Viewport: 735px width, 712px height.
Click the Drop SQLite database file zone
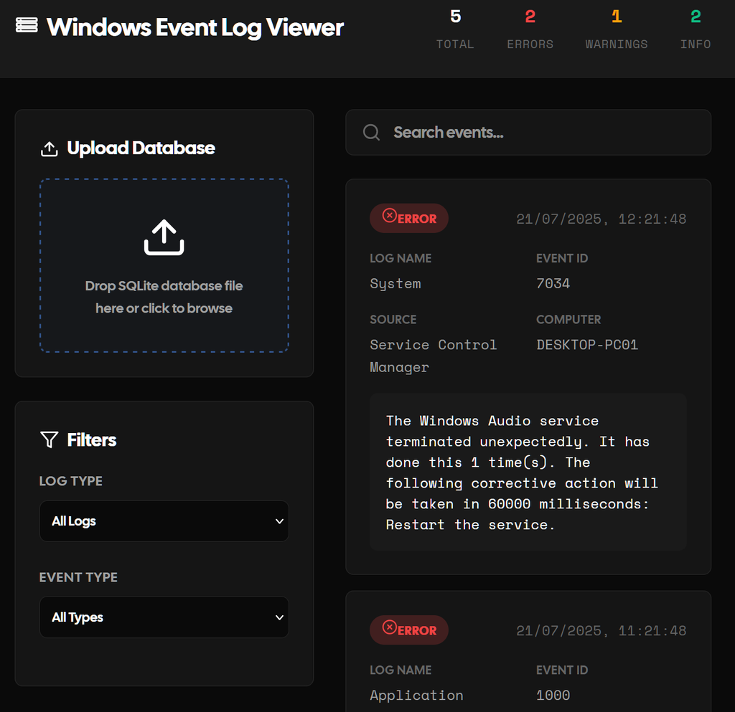point(164,265)
